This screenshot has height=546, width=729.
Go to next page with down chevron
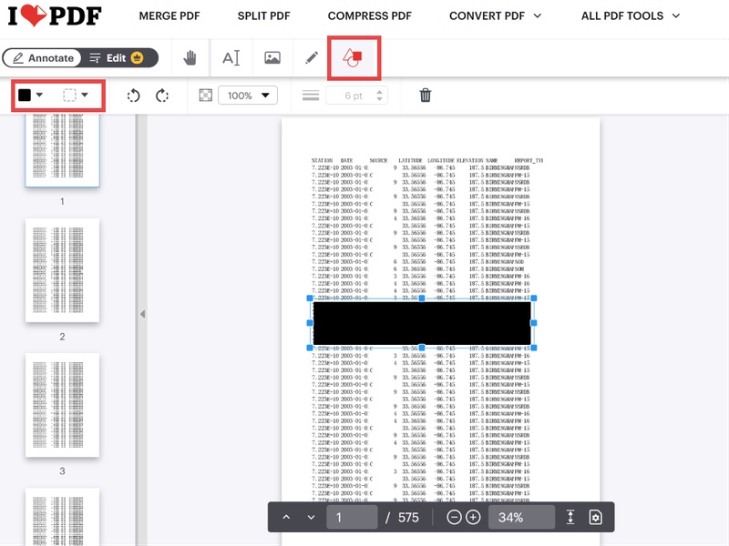[x=311, y=517]
